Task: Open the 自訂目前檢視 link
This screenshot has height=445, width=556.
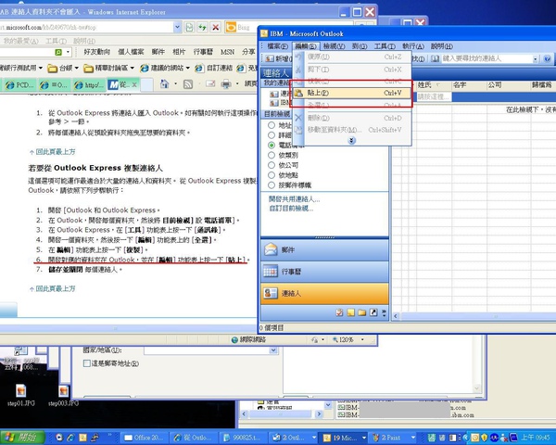Action: 291,209
